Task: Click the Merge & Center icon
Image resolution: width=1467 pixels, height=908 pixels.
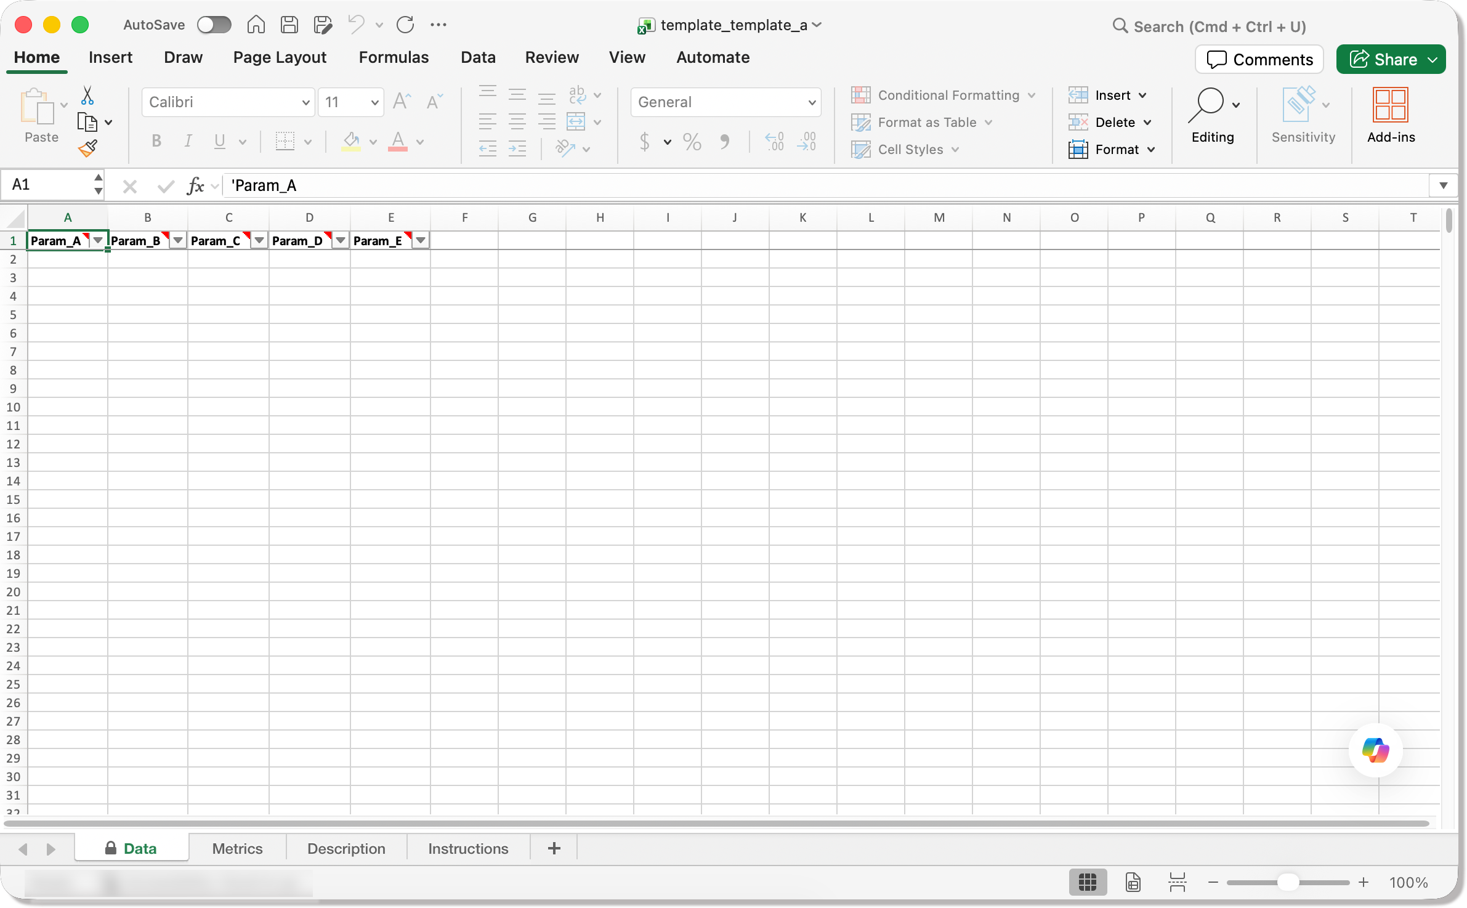Action: click(576, 121)
